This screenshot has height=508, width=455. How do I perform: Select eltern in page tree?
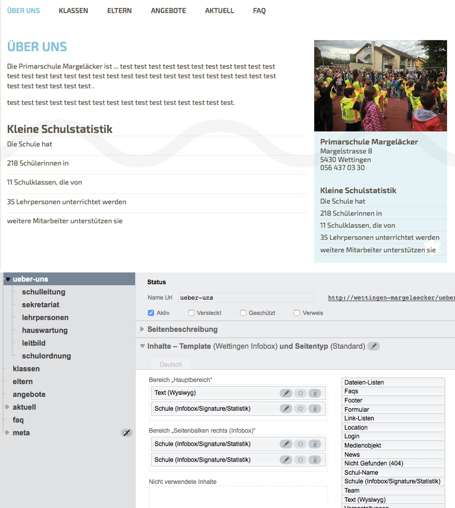(x=23, y=382)
